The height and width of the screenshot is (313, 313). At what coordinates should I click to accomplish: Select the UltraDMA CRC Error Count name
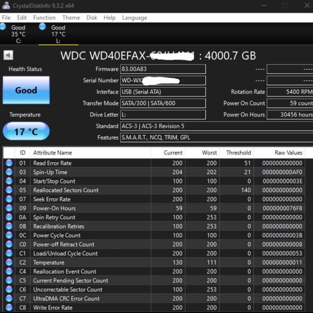pos(66,298)
